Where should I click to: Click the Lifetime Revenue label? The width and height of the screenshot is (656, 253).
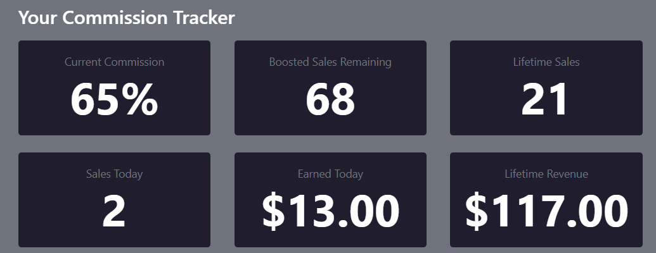coord(546,174)
